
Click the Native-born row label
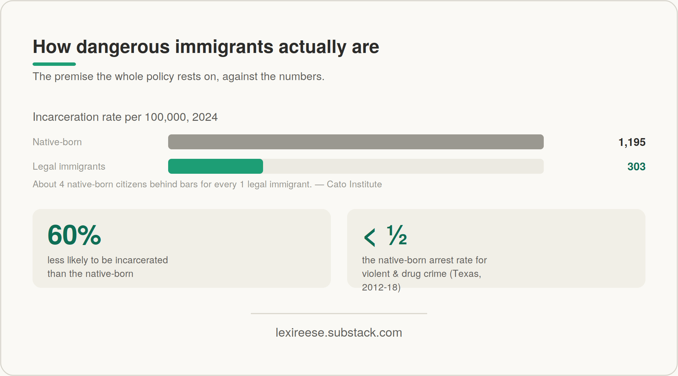pyautogui.click(x=57, y=142)
